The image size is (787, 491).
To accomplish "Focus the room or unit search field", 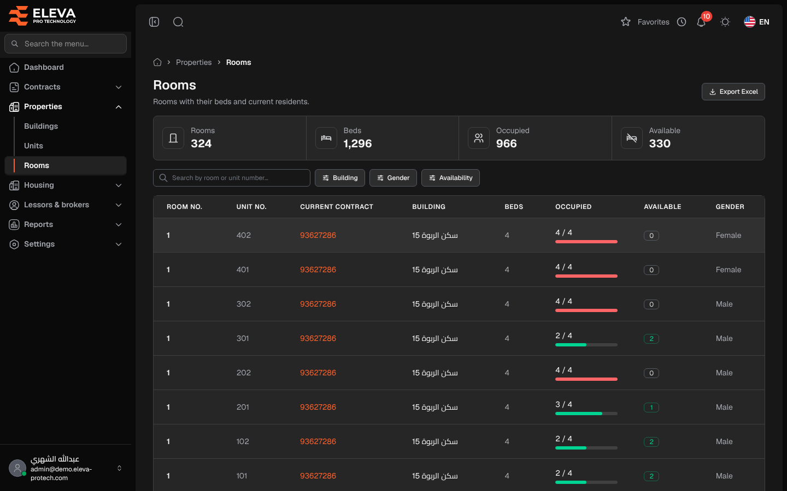I will pos(232,178).
